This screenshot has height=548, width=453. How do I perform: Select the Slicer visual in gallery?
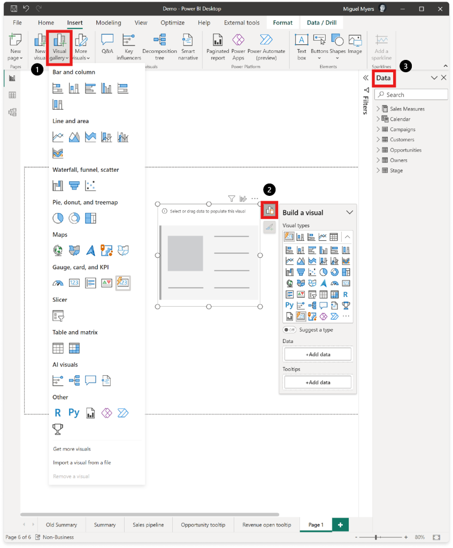[x=58, y=316]
